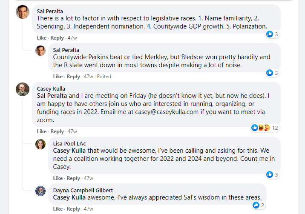Reply to Dayna Campbell Gilbert's comment
305x214 pixels.
(x=73, y=209)
